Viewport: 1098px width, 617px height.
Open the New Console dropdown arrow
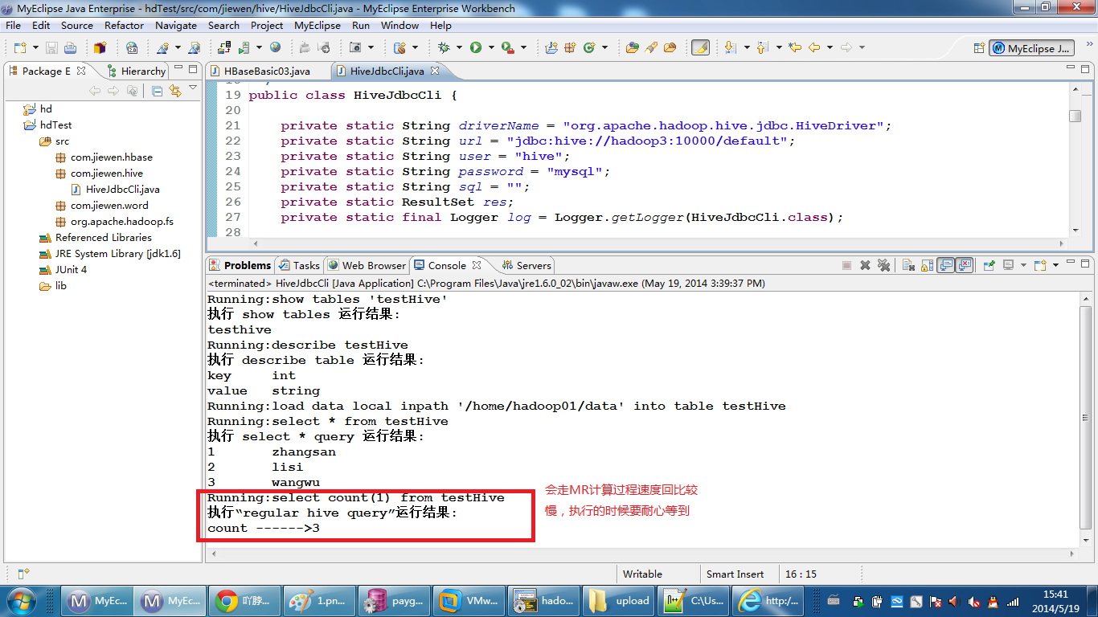(x=1054, y=265)
